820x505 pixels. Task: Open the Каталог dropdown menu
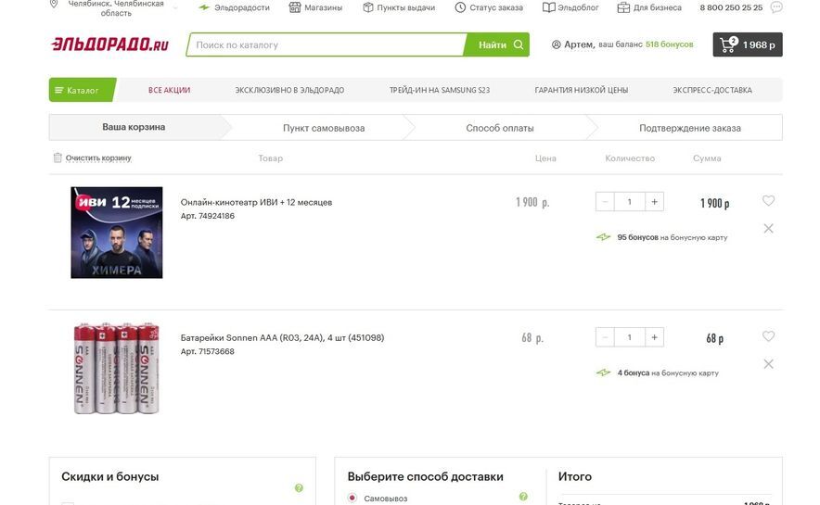(x=82, y=90)
